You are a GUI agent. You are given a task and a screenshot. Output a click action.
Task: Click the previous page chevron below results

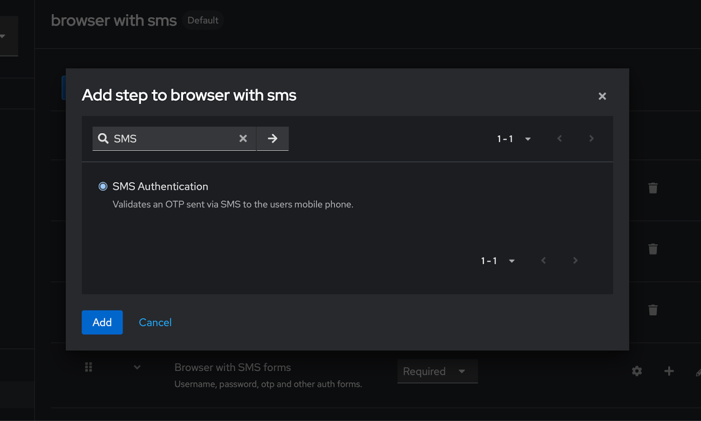click(543, 260)
